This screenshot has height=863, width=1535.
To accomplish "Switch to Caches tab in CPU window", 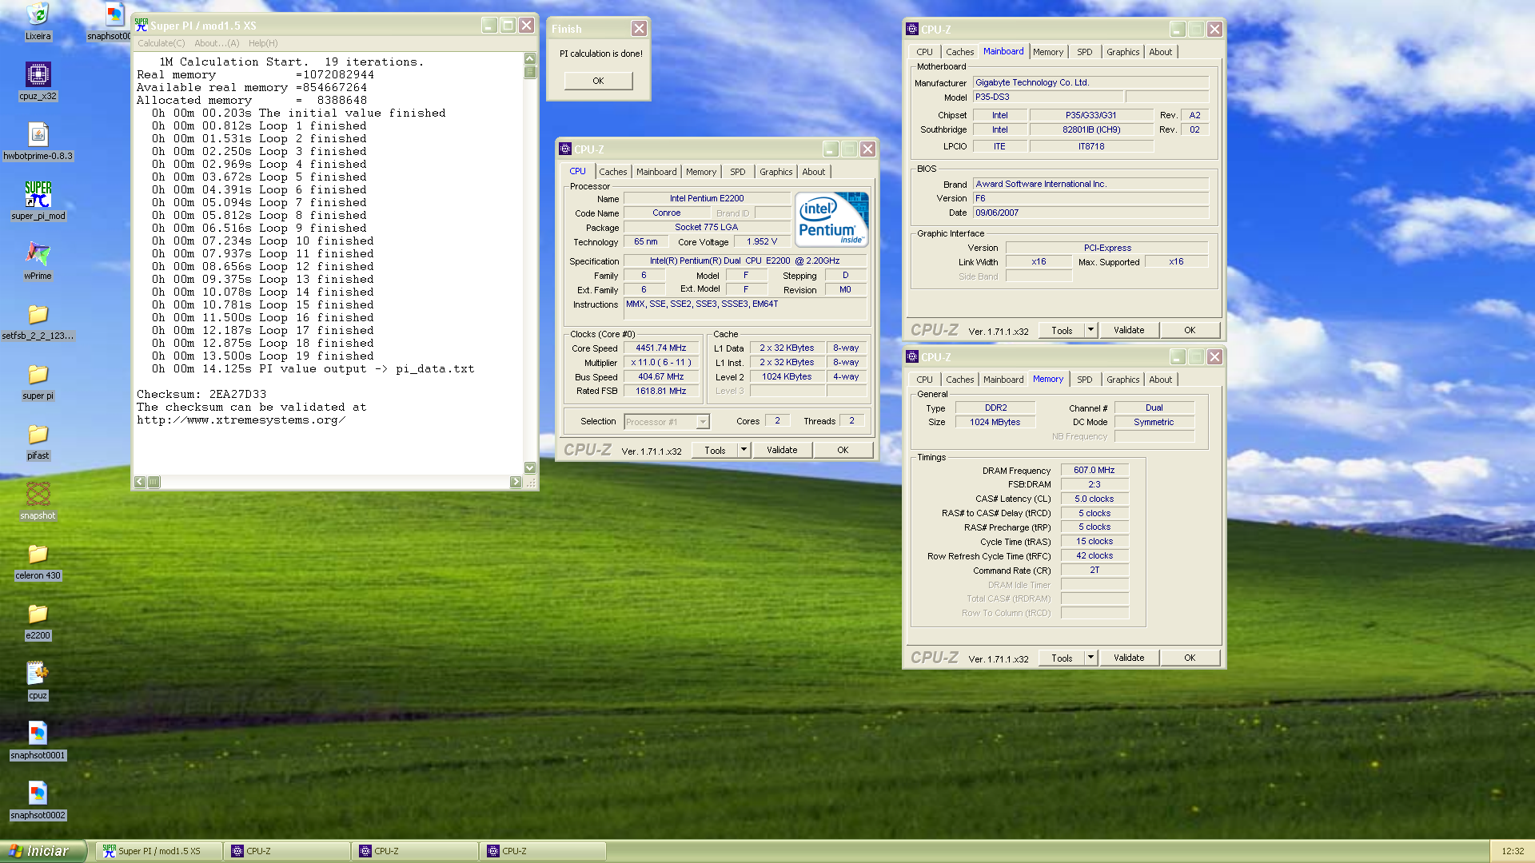I will [x=613, y=172].
